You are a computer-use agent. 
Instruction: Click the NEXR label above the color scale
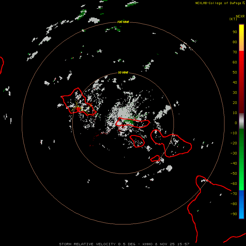point(240,16)
